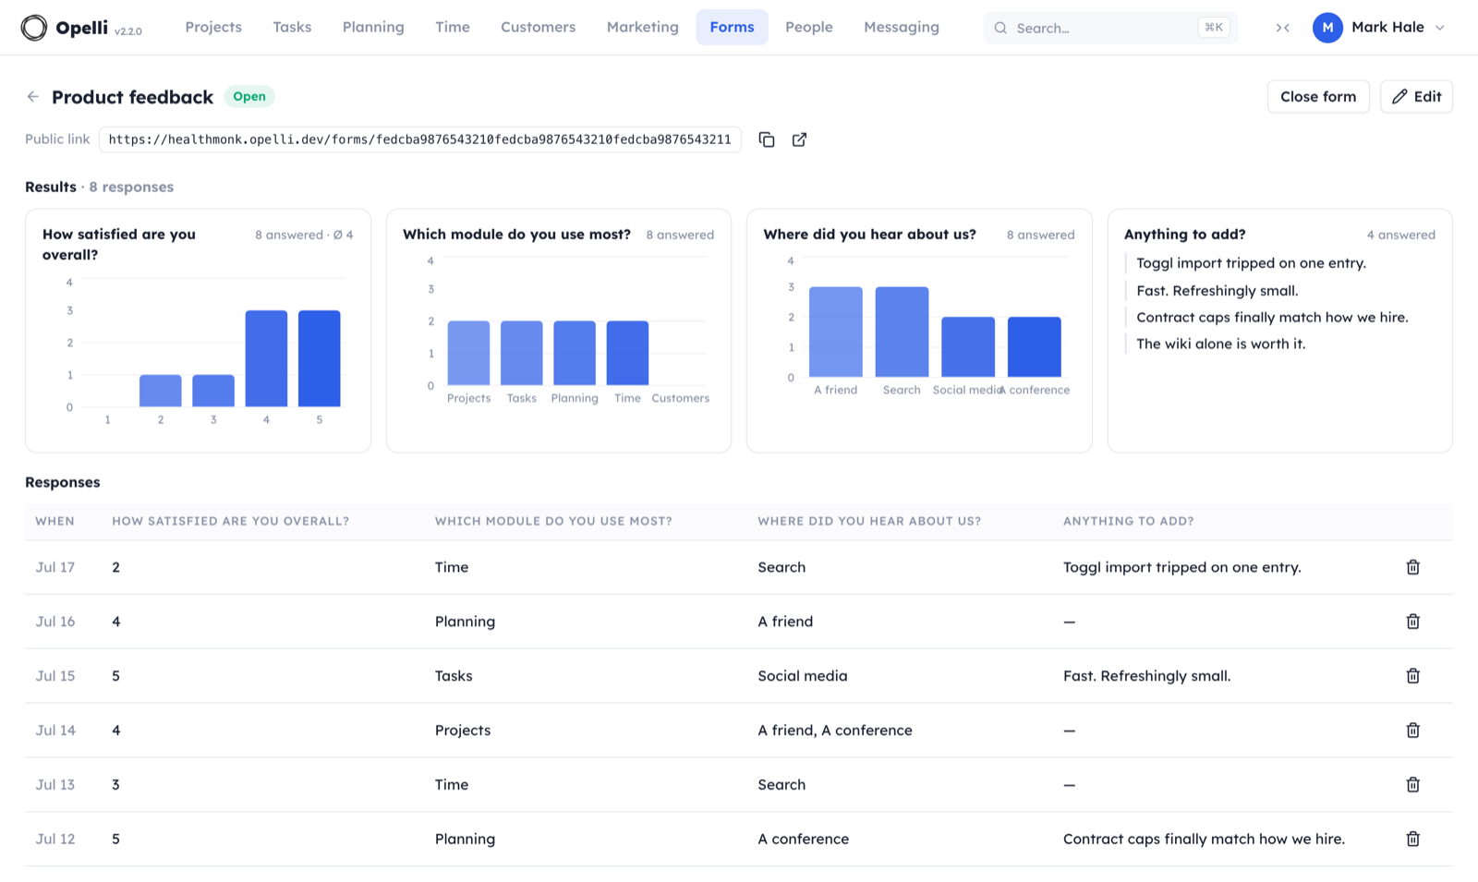This screenshot has height=882, width=1478.
Task: Delete the Jul 12 response
Action: (x=1412, y=839)
